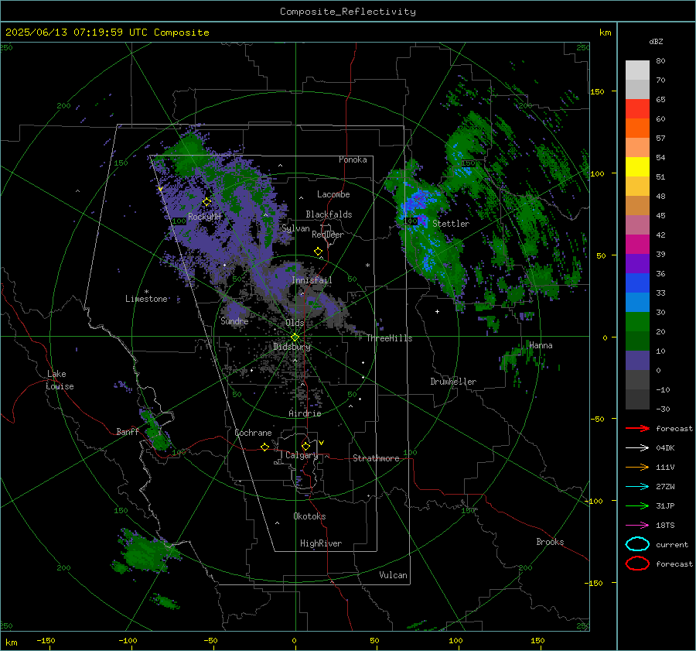This screenshot has width=696, height=651.
Task: Click the Calgary city label
Action: coord(302,455)
